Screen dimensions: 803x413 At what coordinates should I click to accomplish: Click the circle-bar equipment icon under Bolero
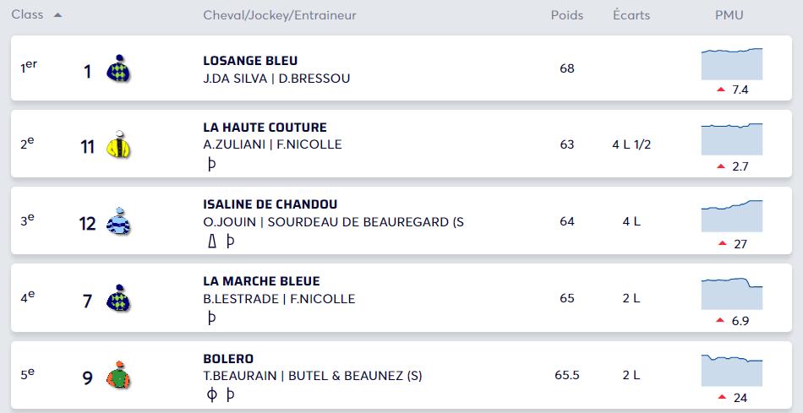tap(211, 394)
